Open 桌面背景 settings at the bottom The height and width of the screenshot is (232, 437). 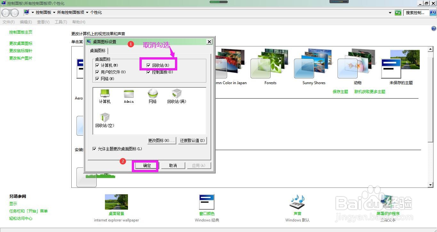[116, 202]
